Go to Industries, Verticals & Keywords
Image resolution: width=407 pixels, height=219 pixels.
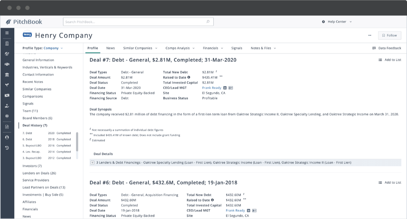coord(47,67)
